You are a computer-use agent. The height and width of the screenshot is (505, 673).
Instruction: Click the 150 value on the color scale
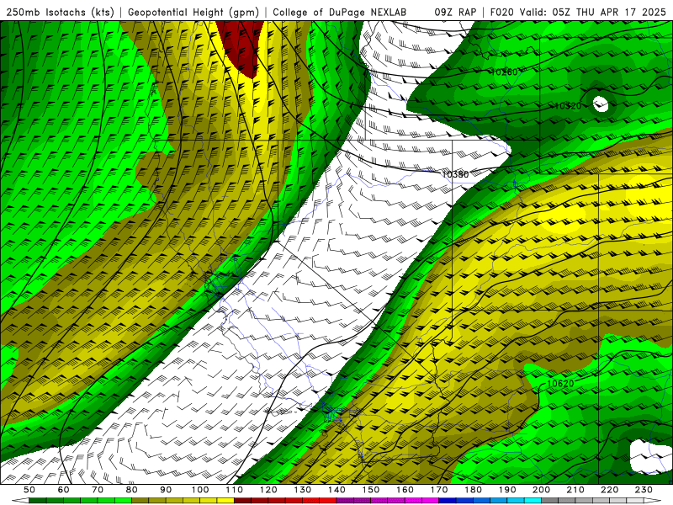click(371, 490)
